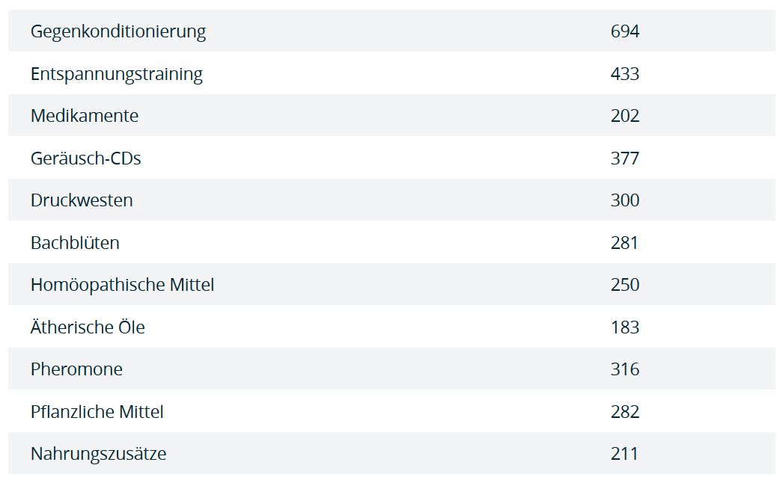Select the Entspannungstraining text

pyautogui.click(x=117, y=74)
